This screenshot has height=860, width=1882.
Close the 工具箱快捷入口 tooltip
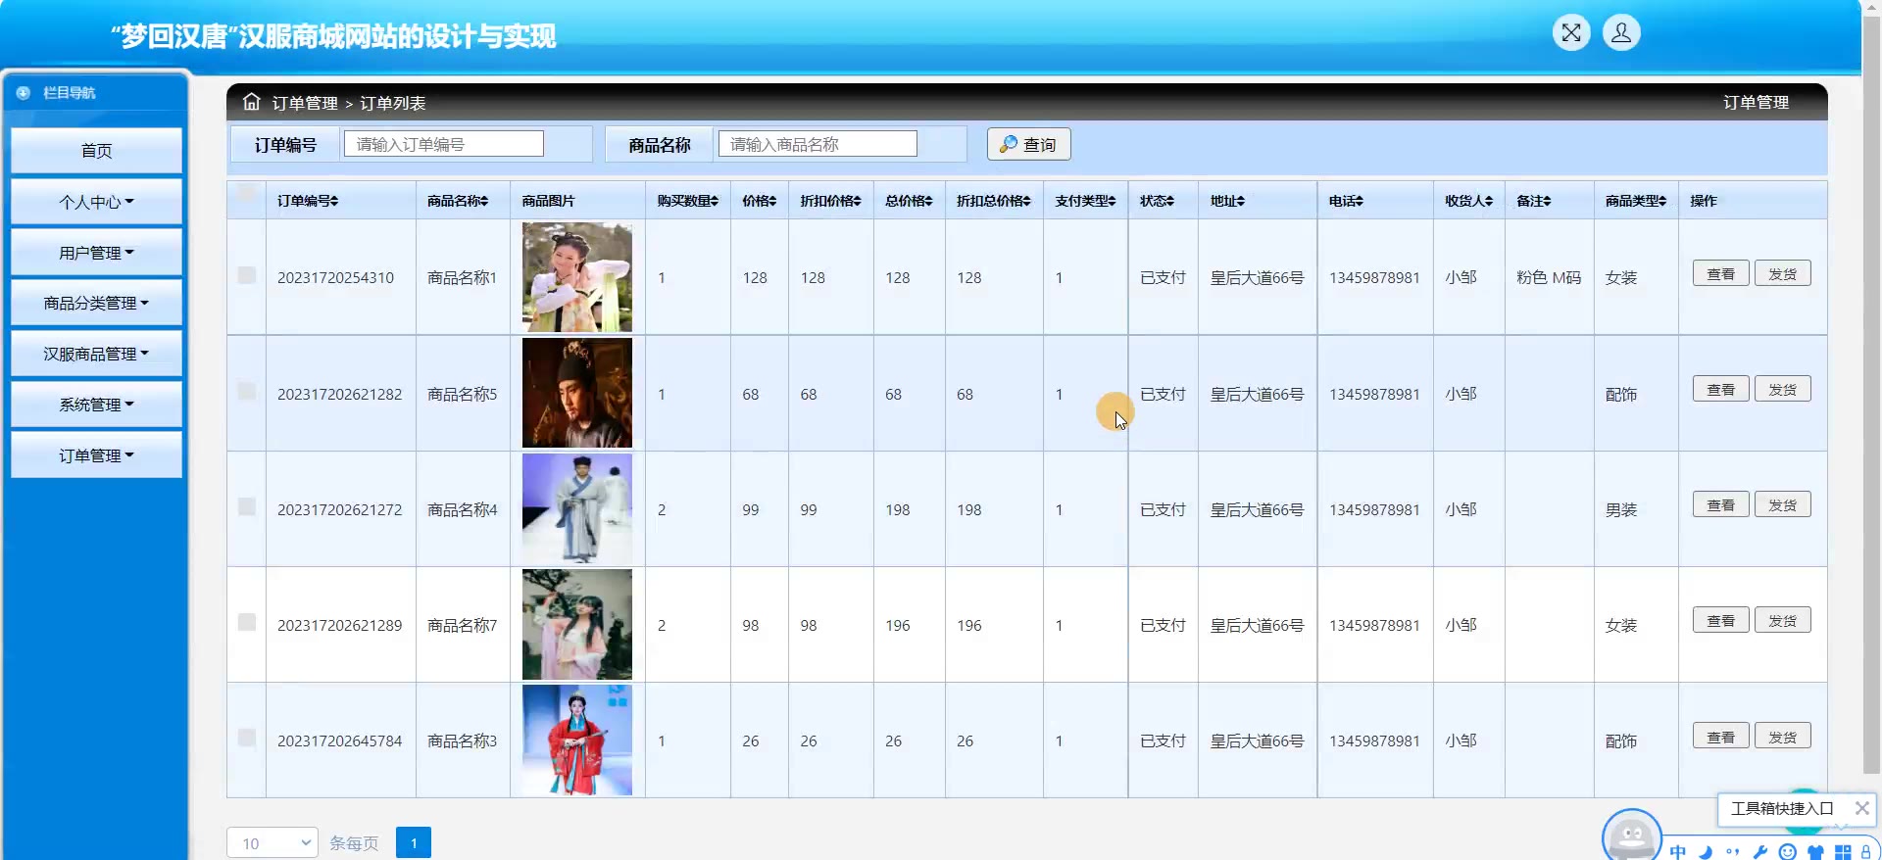coord(1861,808)
